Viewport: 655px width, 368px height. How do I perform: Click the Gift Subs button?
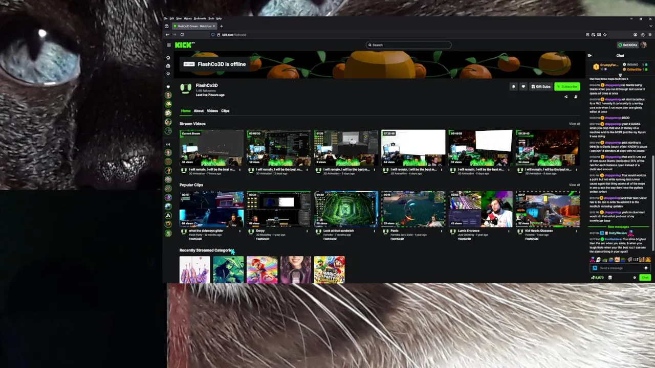click(541, 86)
